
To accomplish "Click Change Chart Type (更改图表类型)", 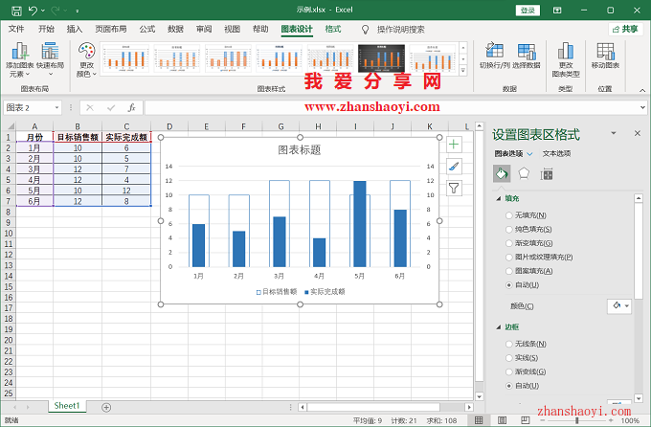I will tap(566, 59).
